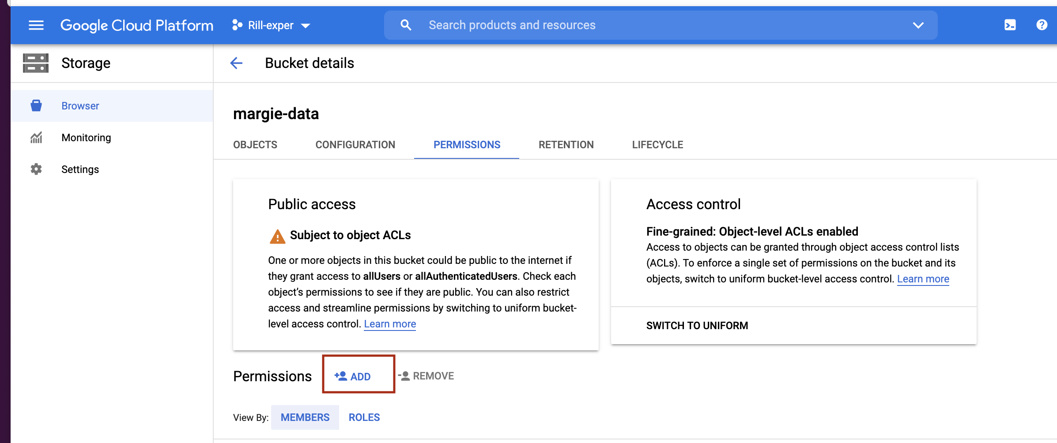
Task: Open the Rill-exper project selector
Action: [x=271, y=25]
